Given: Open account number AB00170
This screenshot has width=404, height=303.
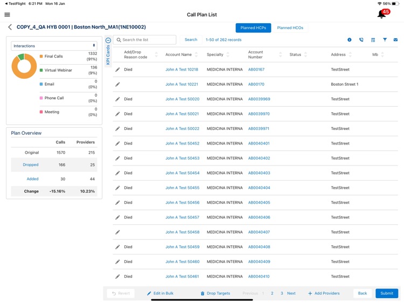Looking at the screenshot, I should coord(256,84).
